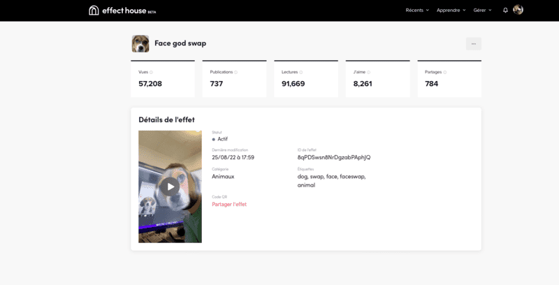Click the Vues count 57,208
Viewport: 559px width, 285px height.
pyautogui.click(x=150, y=84)
